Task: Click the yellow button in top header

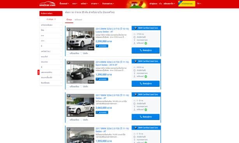Action: 187,4
